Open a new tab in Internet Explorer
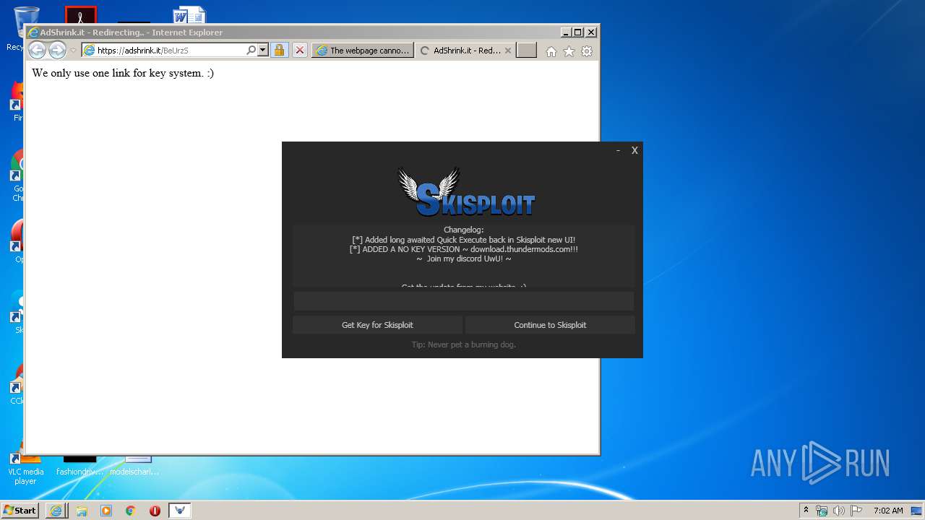 [526, 51]
